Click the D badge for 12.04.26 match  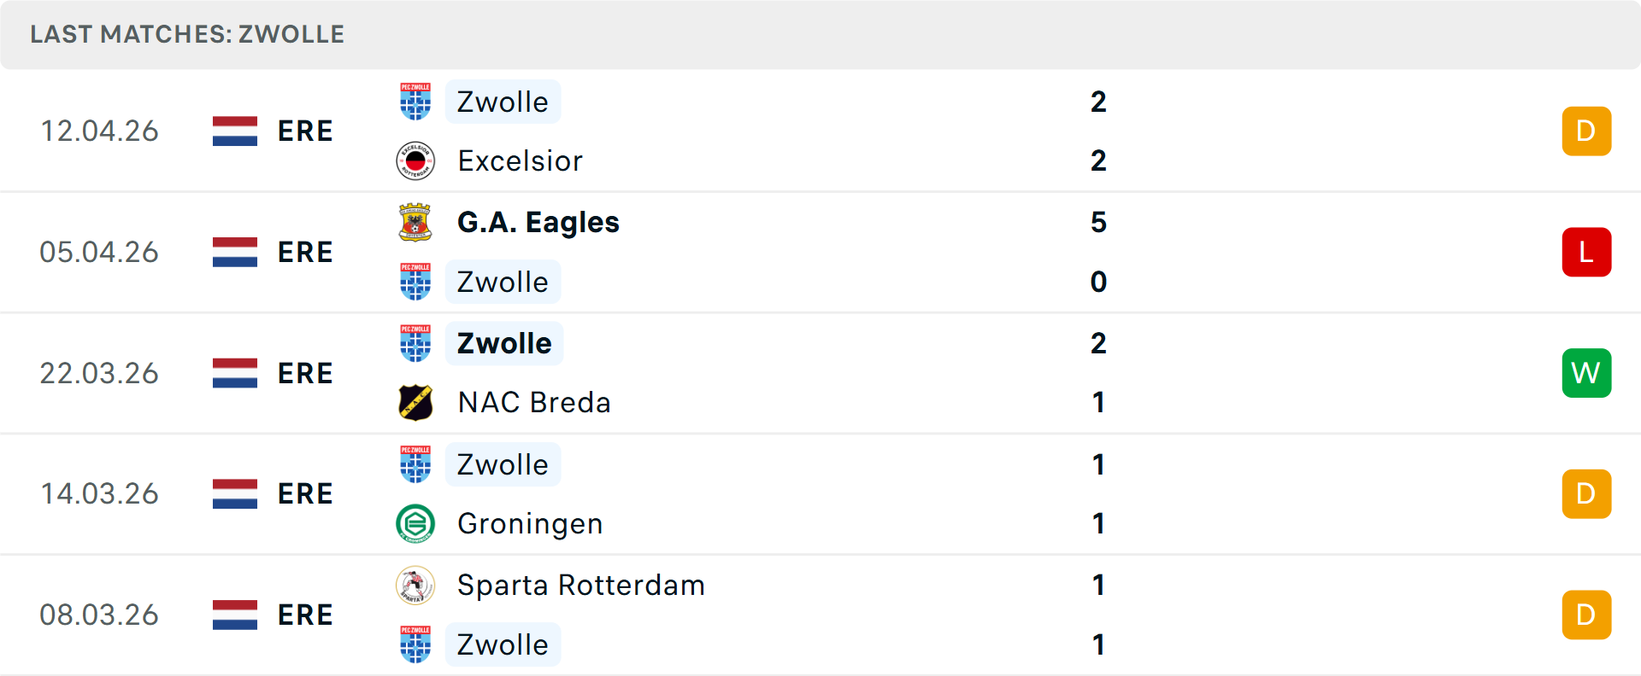pyautogui.click(x=1586, y=131)
